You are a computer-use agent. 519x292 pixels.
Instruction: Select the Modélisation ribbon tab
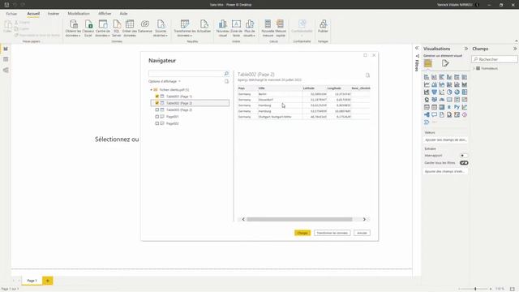pos(79,14)
